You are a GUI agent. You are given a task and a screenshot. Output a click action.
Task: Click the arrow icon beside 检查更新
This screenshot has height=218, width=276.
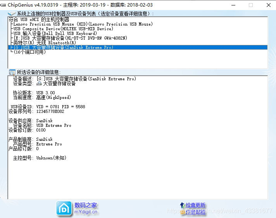click(182, 205)
